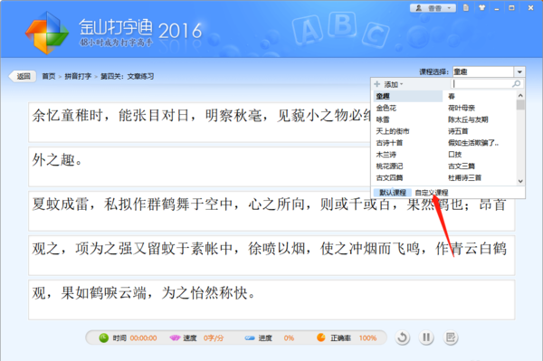Click the 第四关: 文章练习 breadcrumb

(x=127, y=76)
